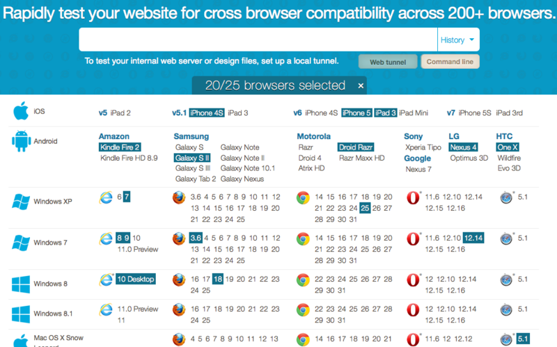Clear selection with the X beside browsers selected
Screen dimensions: 557x347
coord(361,86)
